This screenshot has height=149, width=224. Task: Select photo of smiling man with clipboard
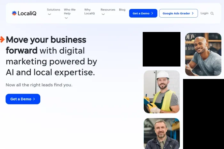click(203, 54)
